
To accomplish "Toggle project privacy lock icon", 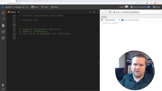I will pyautogui.click(x=27, y=7).
